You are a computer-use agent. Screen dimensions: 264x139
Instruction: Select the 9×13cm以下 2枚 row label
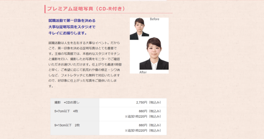(x=67, y=125)
